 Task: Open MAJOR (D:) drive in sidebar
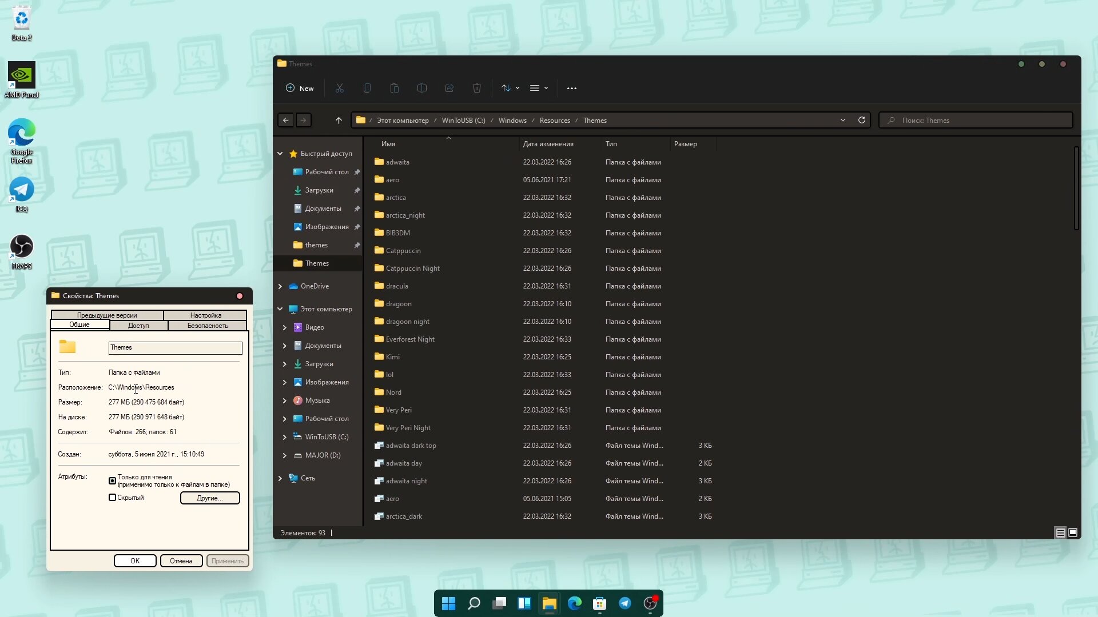323,455
